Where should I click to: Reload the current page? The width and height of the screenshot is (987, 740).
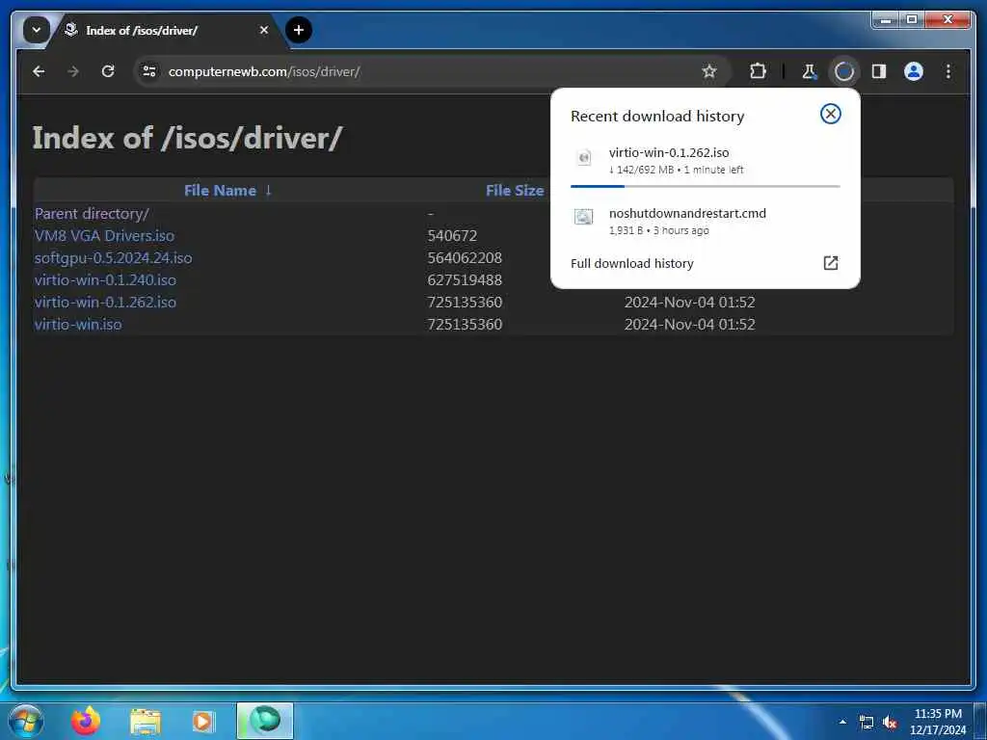tap(108, 71)
